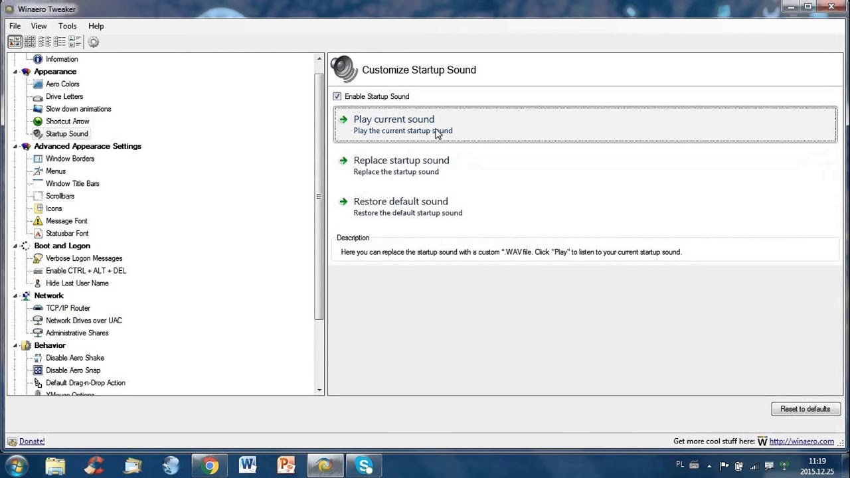Viewport: 850px width, 478px height.
Task: Click the Window Title Bars icon
Action: (x=38, y=184)
